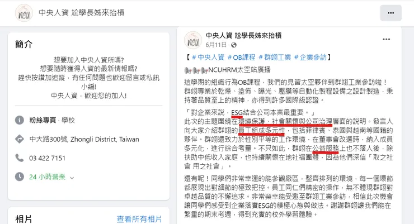Click the NCUHRM太空站廣播 line in post

(228, 70)
